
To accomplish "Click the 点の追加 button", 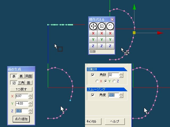I will click(x=21, y=119).
